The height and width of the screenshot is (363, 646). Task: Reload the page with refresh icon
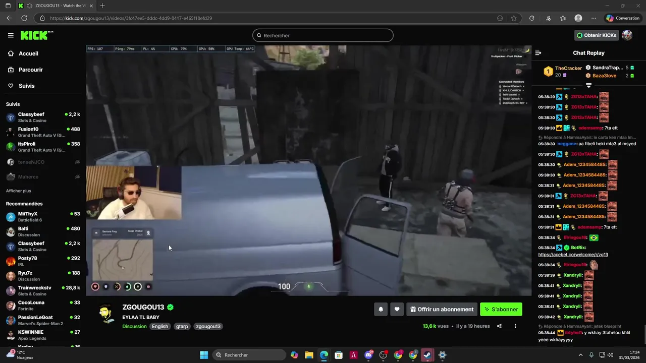(24, 18)
